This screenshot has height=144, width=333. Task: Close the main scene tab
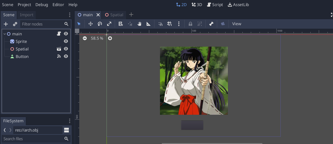pyautogui.click(x=98, y=15)
